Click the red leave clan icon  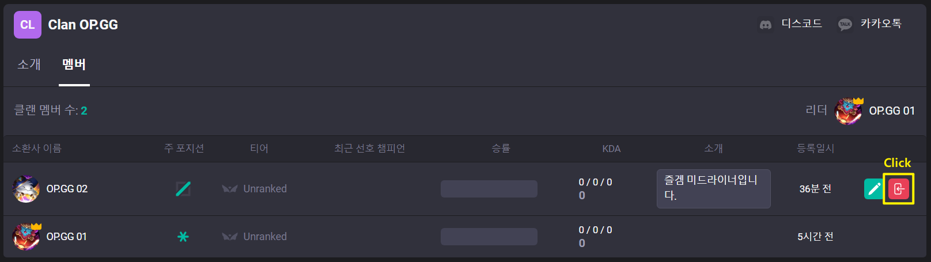click(899, 189)
